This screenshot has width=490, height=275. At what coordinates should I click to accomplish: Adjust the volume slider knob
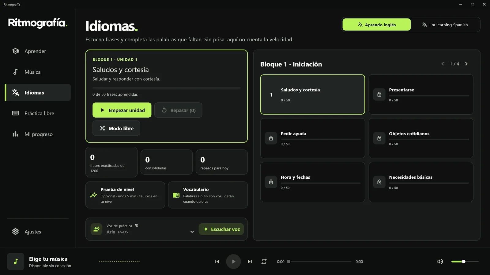point(464,262)
